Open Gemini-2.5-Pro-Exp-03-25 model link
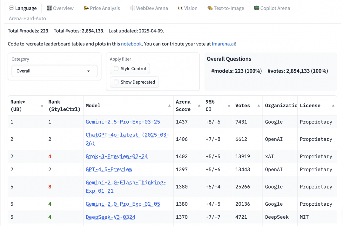This screenshot has width=343, height=226. [123, 122]
